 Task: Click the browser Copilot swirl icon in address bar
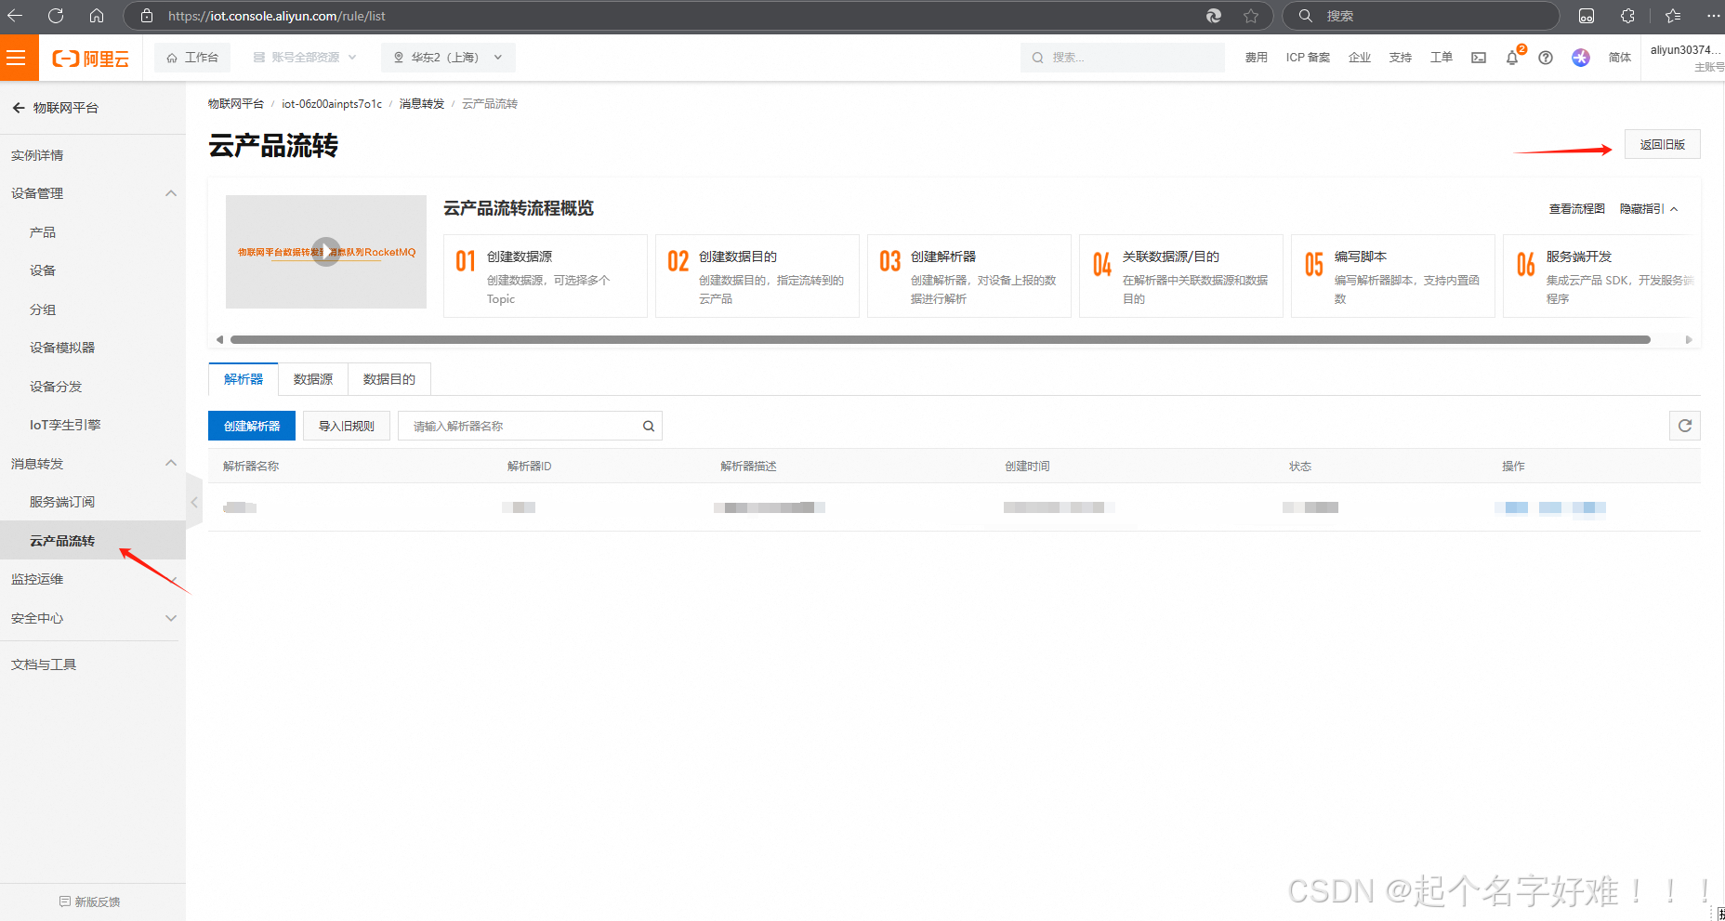1214,16
